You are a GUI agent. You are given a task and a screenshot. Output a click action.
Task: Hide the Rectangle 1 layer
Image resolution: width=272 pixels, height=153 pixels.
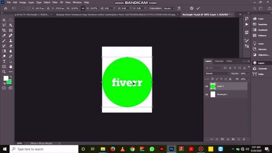pos(207,94)
